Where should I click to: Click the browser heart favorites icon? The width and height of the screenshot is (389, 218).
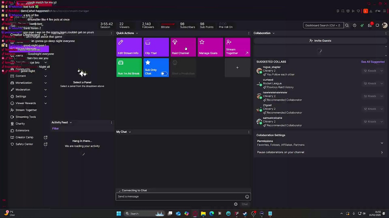358,11
